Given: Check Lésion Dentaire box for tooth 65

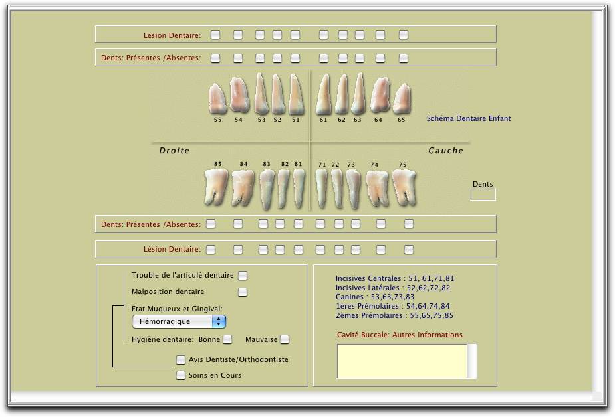Looking at the screenshot, I should tap(404, 35).
